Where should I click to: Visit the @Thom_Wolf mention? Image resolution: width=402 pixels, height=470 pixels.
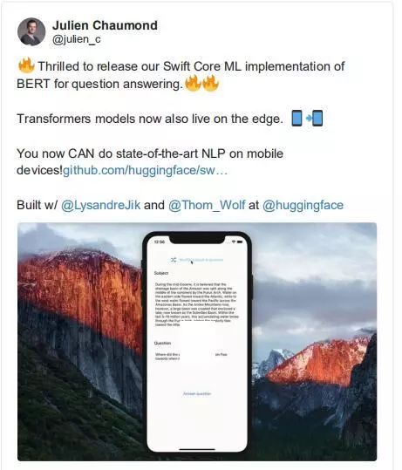tap(207, 205)
